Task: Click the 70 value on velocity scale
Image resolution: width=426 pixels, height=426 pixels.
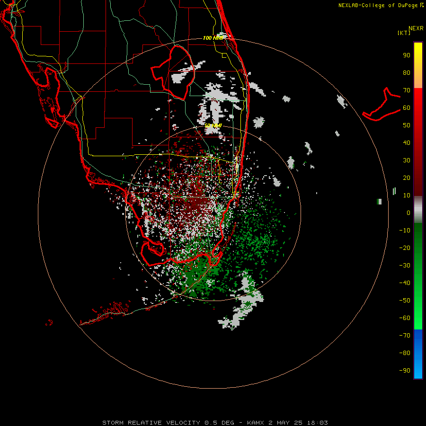Action: (x=407, y=90)
